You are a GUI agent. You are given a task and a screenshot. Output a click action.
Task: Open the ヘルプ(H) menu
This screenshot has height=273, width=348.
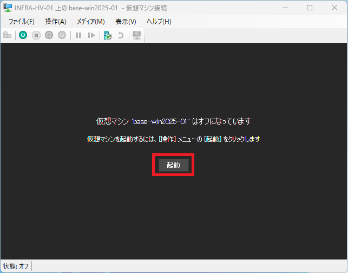click(159, 22)
